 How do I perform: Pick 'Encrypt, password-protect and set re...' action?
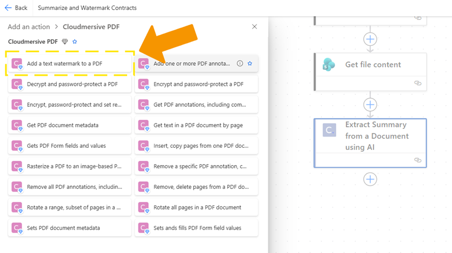click(x=70, y=105)
